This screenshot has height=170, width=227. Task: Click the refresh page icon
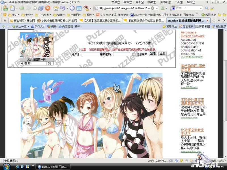(41, 8)
